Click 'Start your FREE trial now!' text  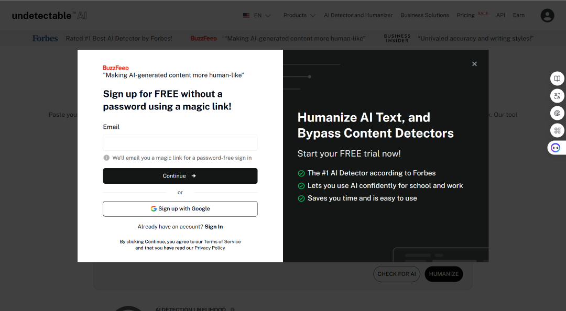coord(349,153)
